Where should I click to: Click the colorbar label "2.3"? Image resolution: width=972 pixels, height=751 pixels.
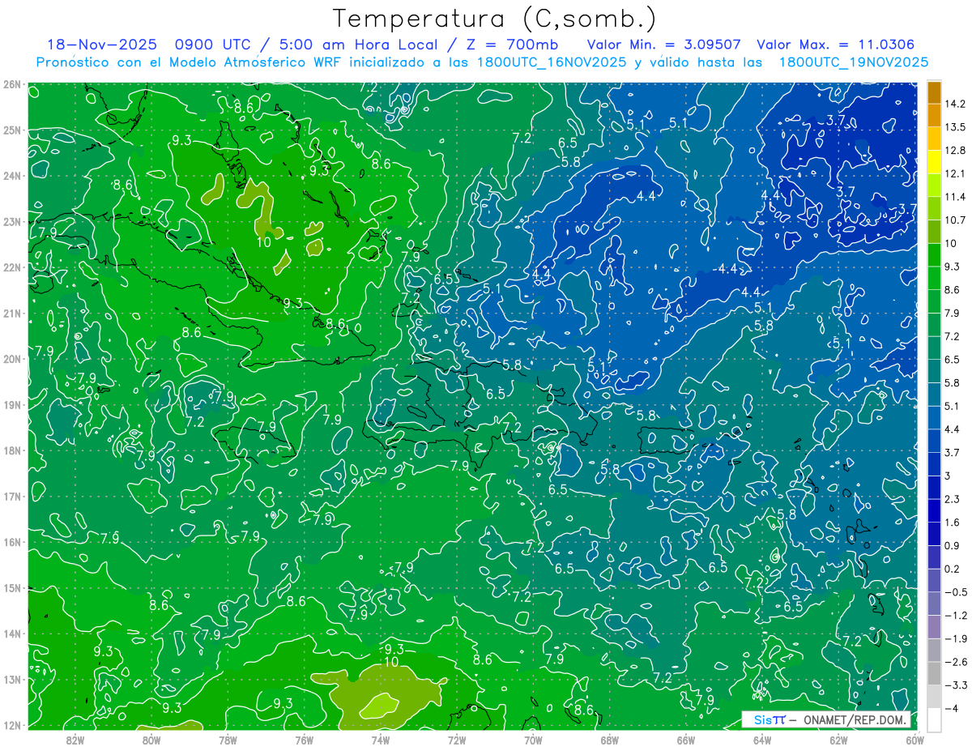coord(952,498)
